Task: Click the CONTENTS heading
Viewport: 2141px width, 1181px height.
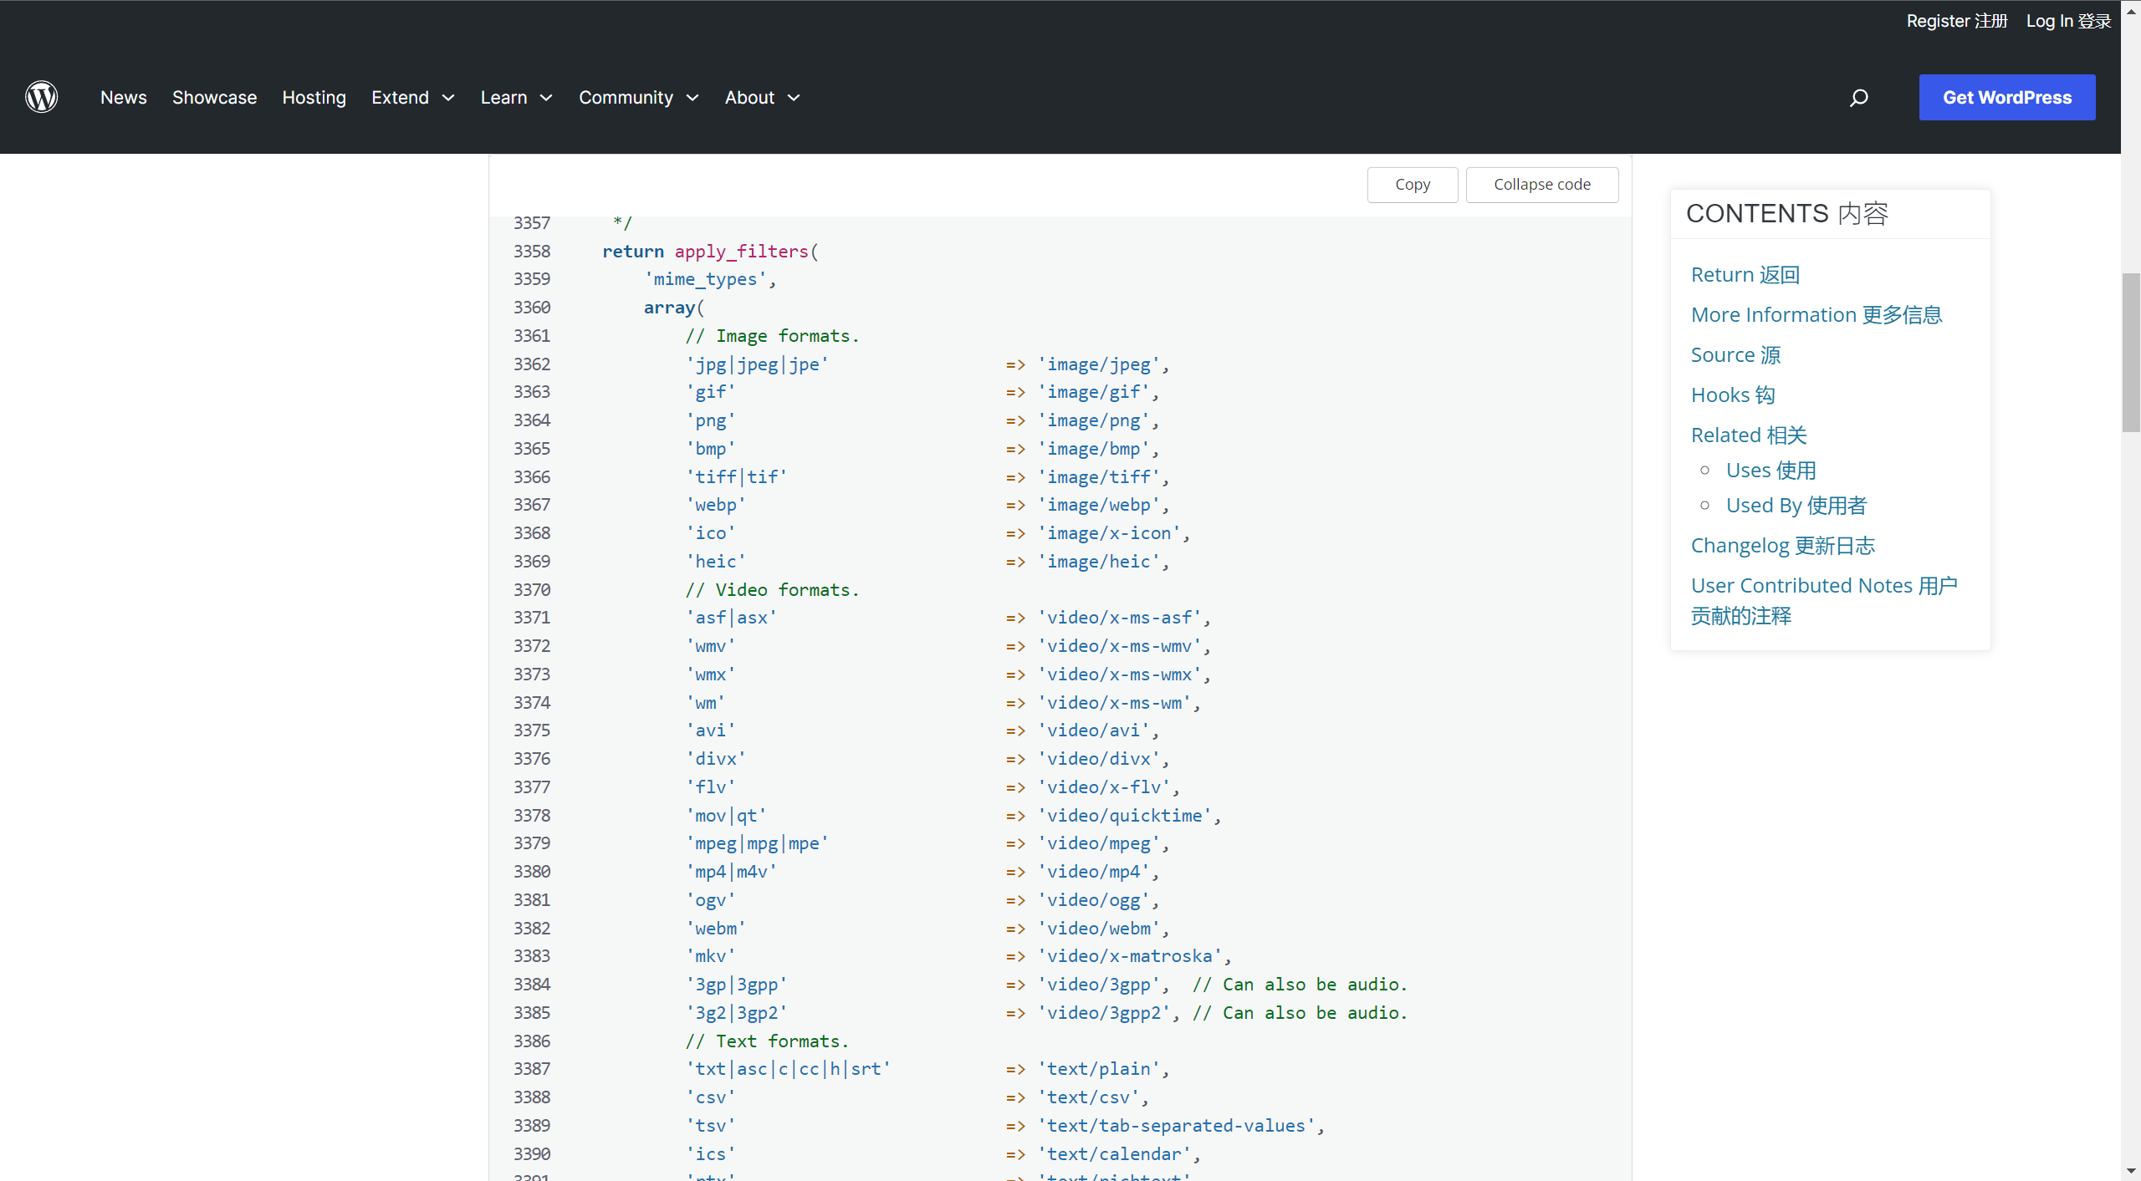Action: pyautogui.click(x=1787, y=214)
